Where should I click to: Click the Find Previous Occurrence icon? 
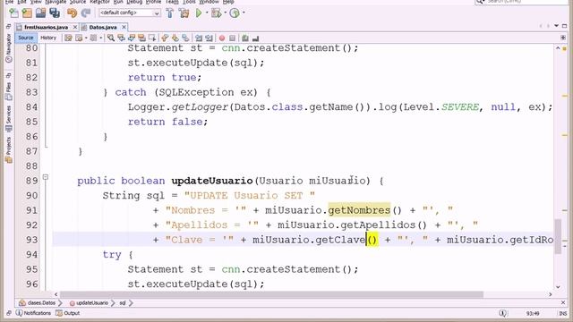tap(121, 38)
